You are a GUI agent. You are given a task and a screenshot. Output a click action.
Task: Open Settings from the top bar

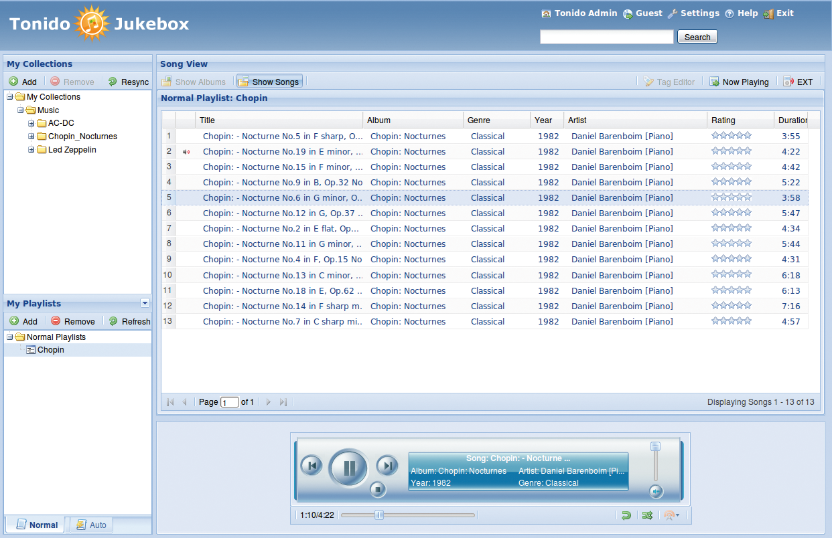pos(693,13)
